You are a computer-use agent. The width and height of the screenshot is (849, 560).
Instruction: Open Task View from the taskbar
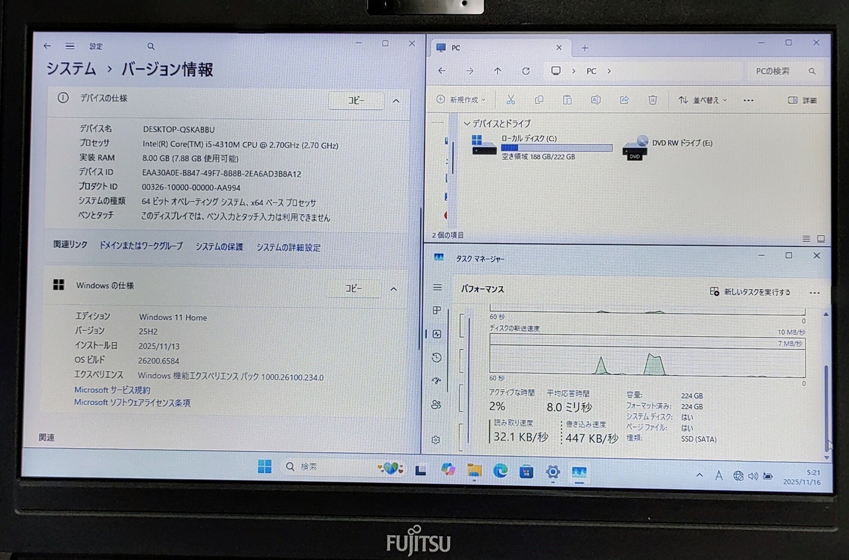(420, 470)
